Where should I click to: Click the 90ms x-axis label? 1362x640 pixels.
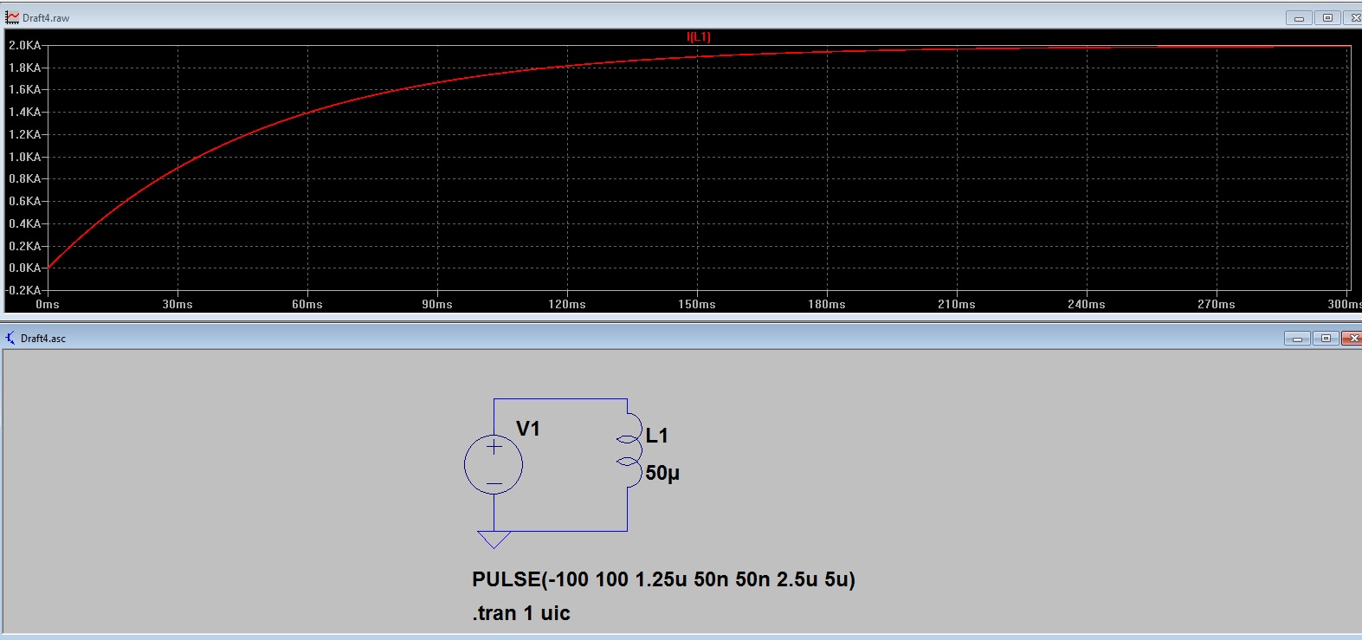[437, 304]
